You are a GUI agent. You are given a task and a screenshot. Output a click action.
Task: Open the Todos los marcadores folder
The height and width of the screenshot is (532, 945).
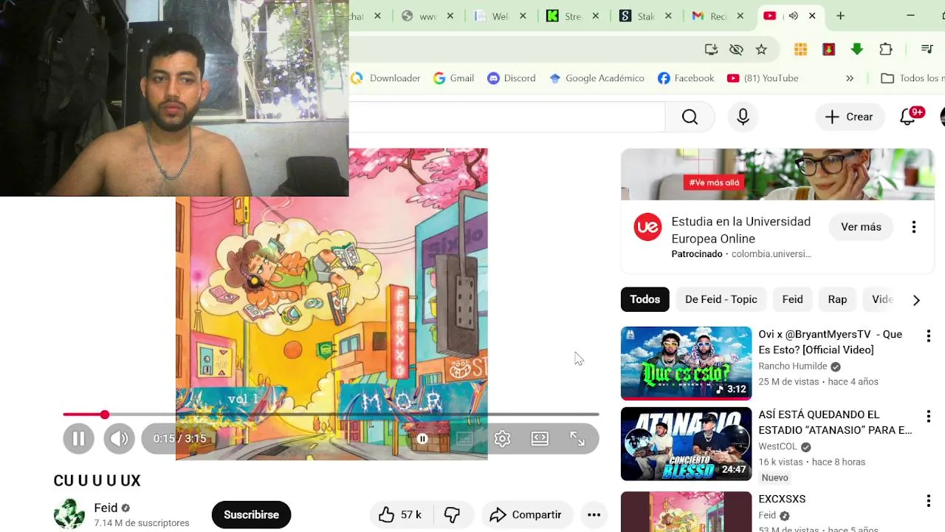point(913,78)
